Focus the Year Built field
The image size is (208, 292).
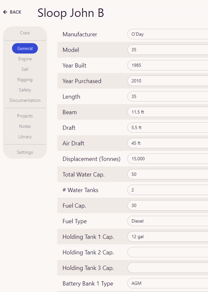pyautogui.click(x=168, y=65)
